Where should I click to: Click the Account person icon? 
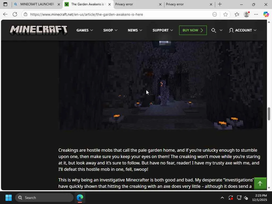coord(231,30)
